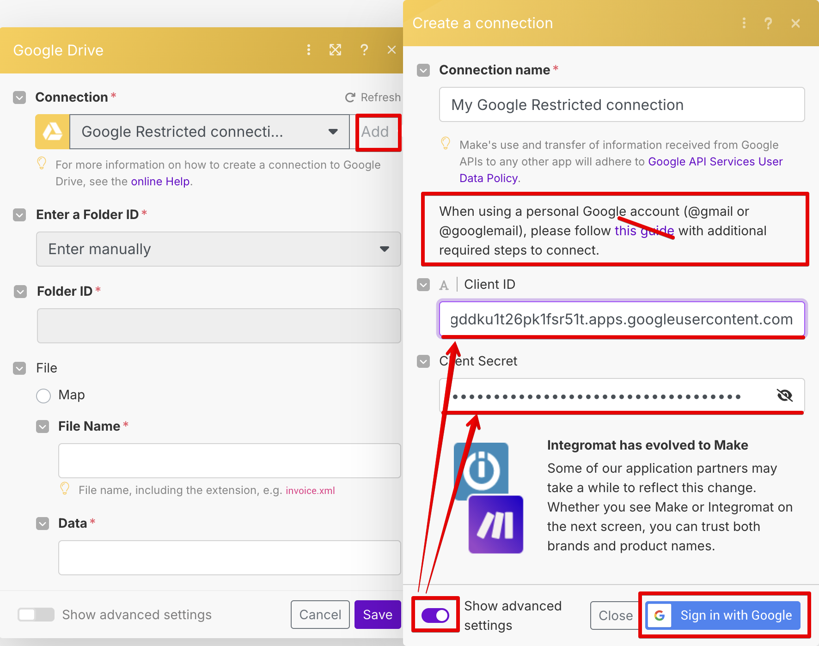Open help from Google Drive panel header
This screenshot has height=646, width=819.
[364, 50]
